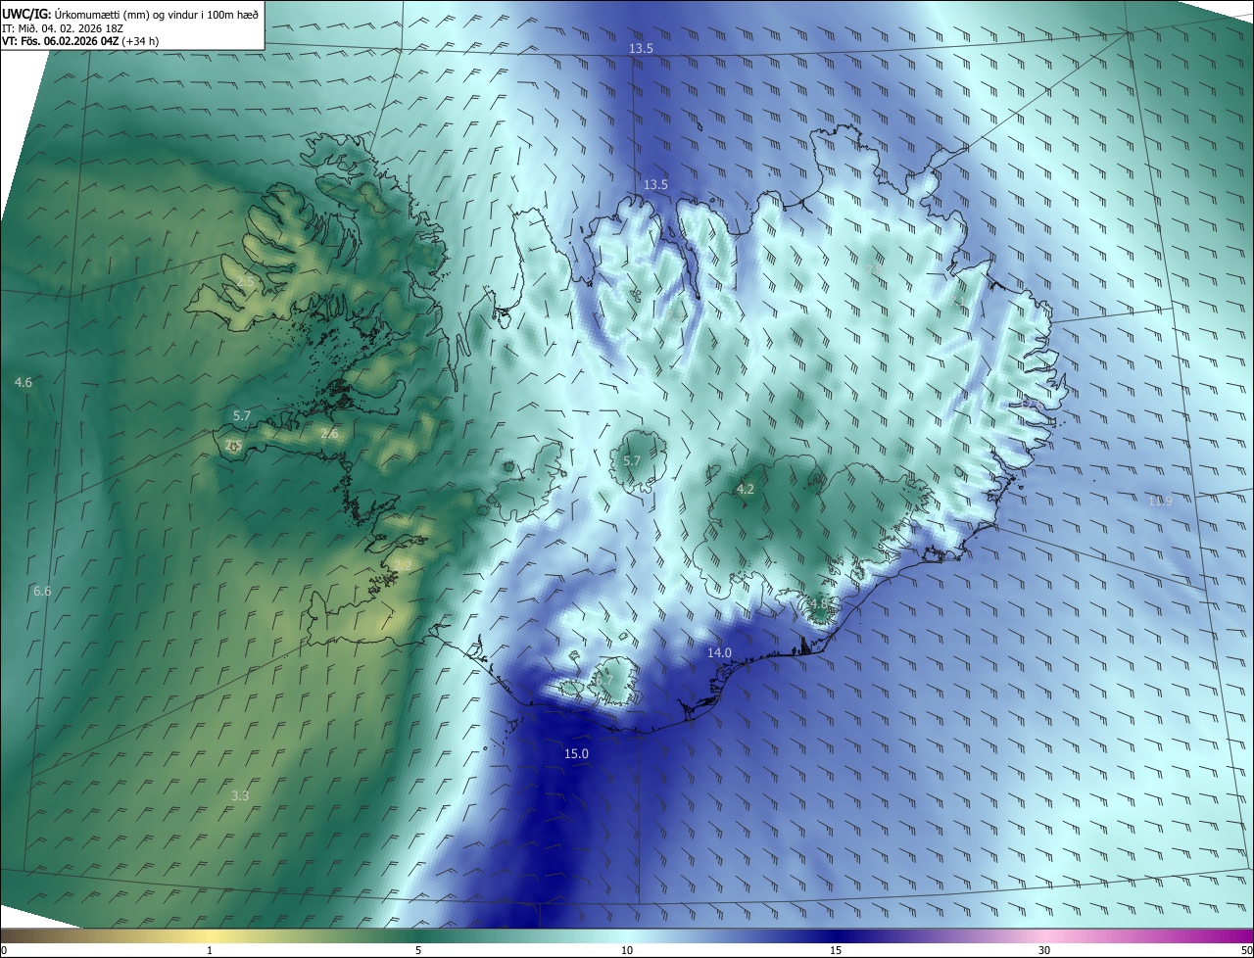Click the 6.6 value near the western edge
This screenshot has height=958, width=1254.
[42, 591]
